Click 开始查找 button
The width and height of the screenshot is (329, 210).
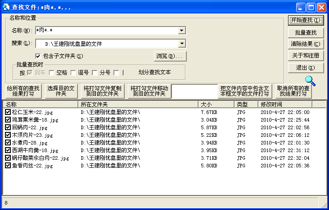tap(306, 20)
